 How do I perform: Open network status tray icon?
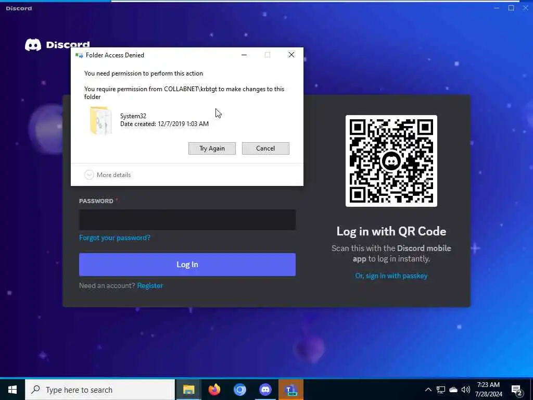pyautogui.click(x=441, y=390)
